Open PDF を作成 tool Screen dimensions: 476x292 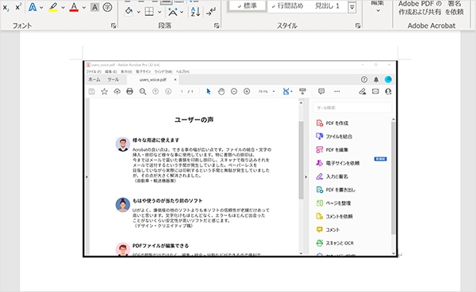click(332, 123)
